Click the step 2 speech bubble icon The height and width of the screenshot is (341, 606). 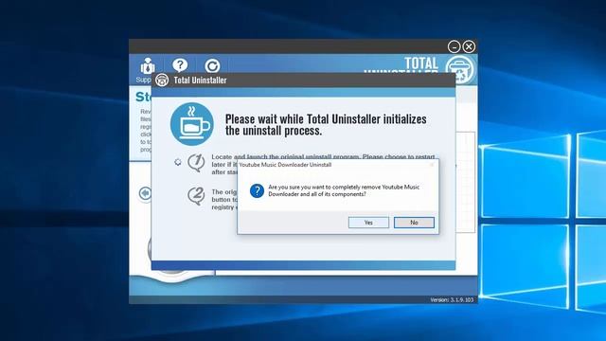point(196,196)
